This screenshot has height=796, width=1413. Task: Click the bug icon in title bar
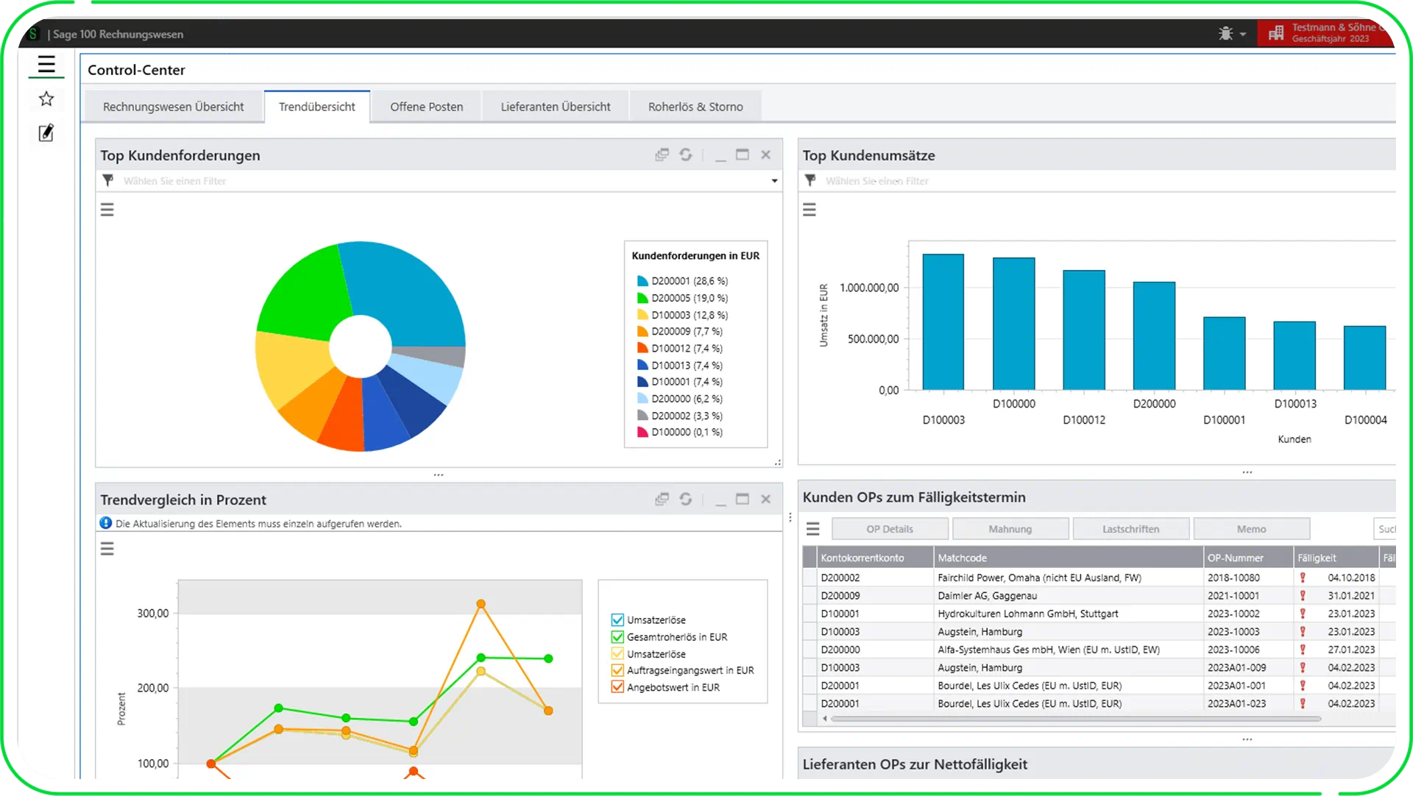point(1225,34)
